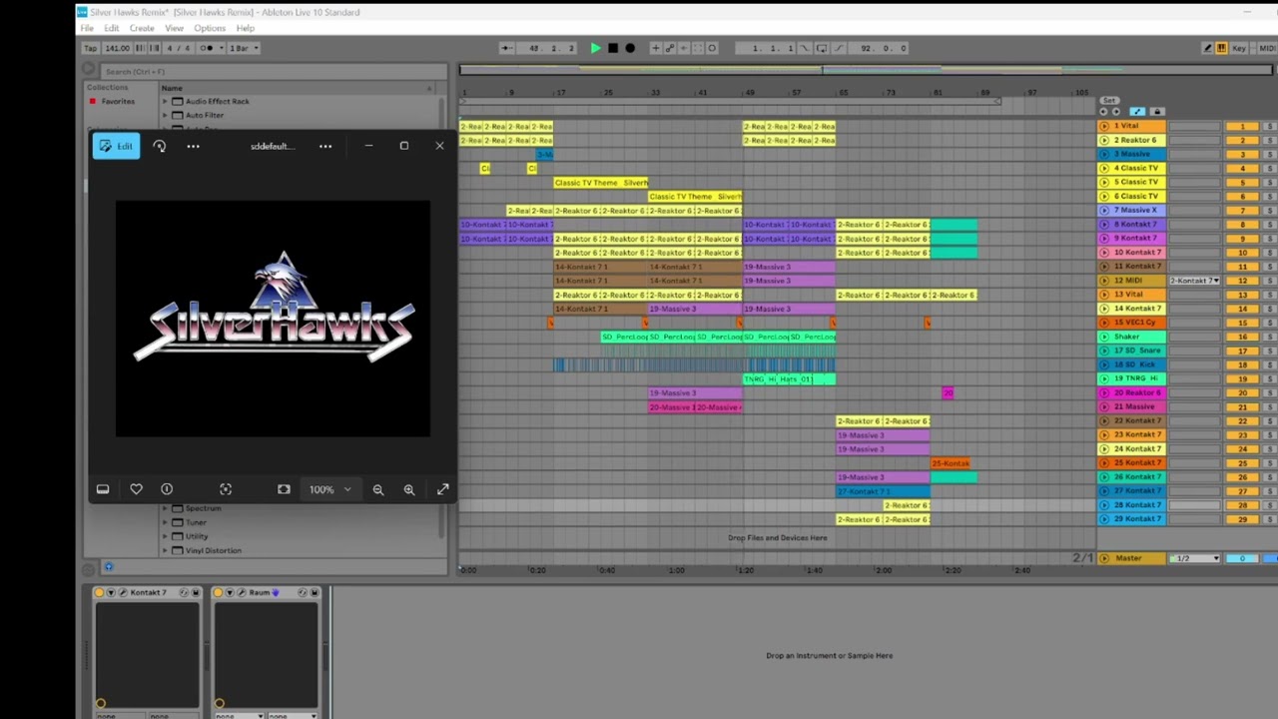The width and height of the screenshot is (1278, 719).
Task: Unfold the 1 Vital track
Action: 1104,127
